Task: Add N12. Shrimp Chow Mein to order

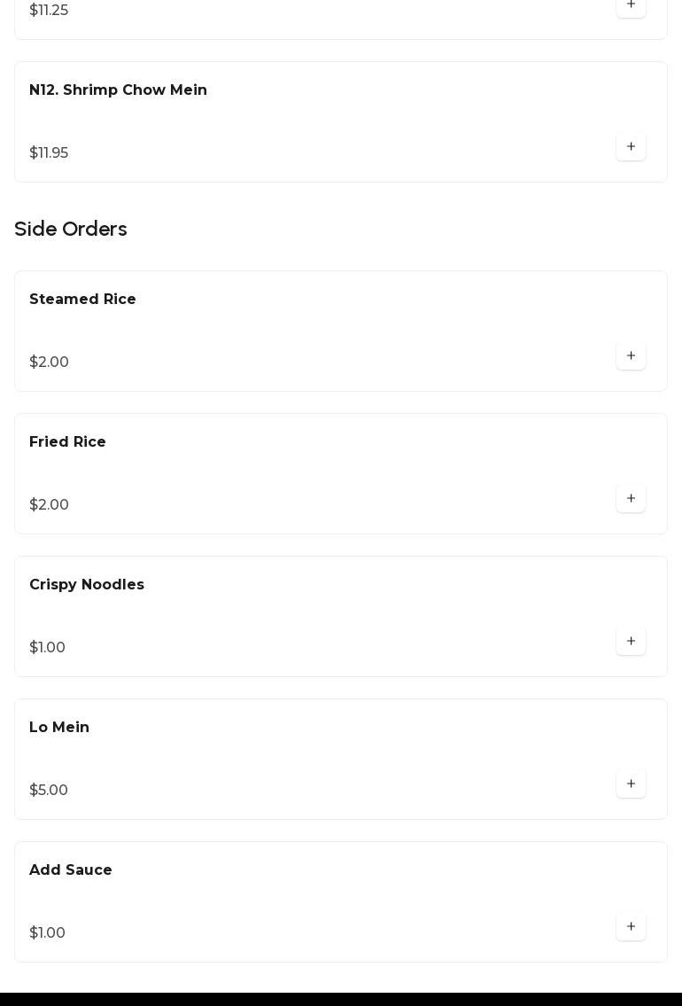Action: pos(631,146)
